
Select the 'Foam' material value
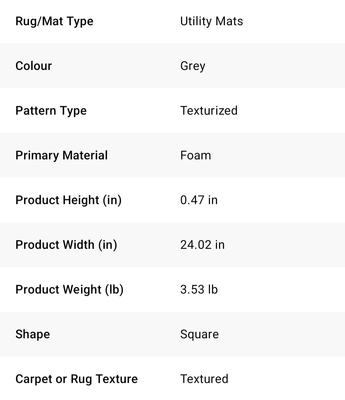click(195, 156)
